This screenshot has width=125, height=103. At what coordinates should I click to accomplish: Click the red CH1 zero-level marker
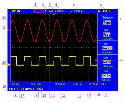(9, 30)
